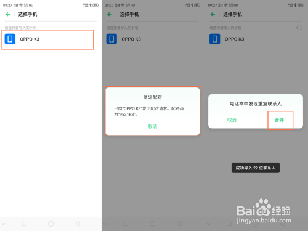Tap left screen's square recents nav button

24,224
